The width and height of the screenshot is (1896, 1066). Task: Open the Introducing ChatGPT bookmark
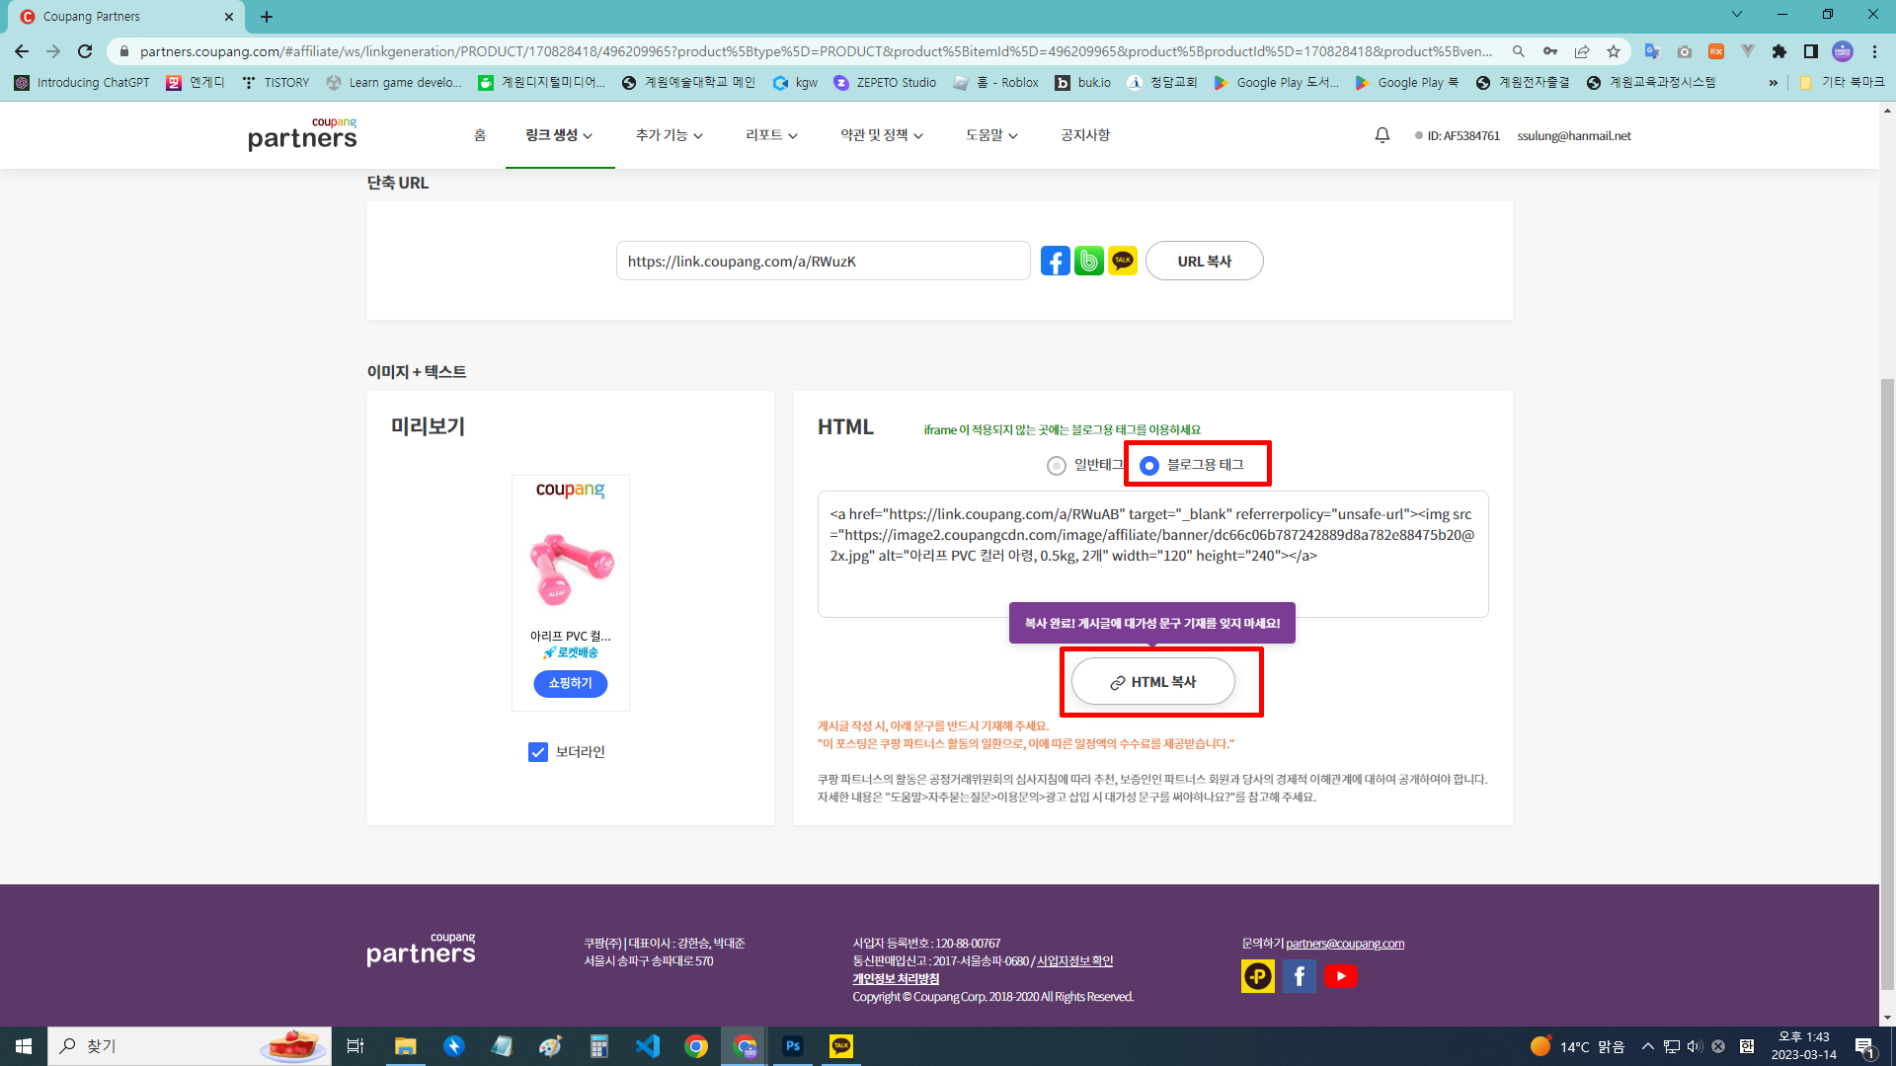click(x=82, y=83)
